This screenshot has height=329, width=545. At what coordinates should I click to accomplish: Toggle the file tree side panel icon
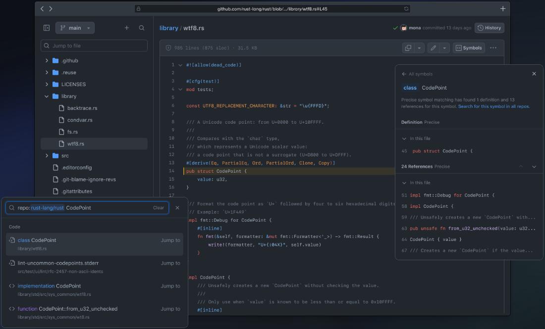[x=47, y=28]
